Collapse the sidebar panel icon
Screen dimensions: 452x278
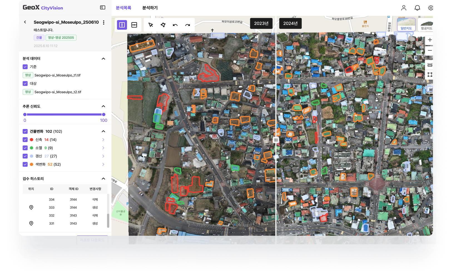pos(103,8)
